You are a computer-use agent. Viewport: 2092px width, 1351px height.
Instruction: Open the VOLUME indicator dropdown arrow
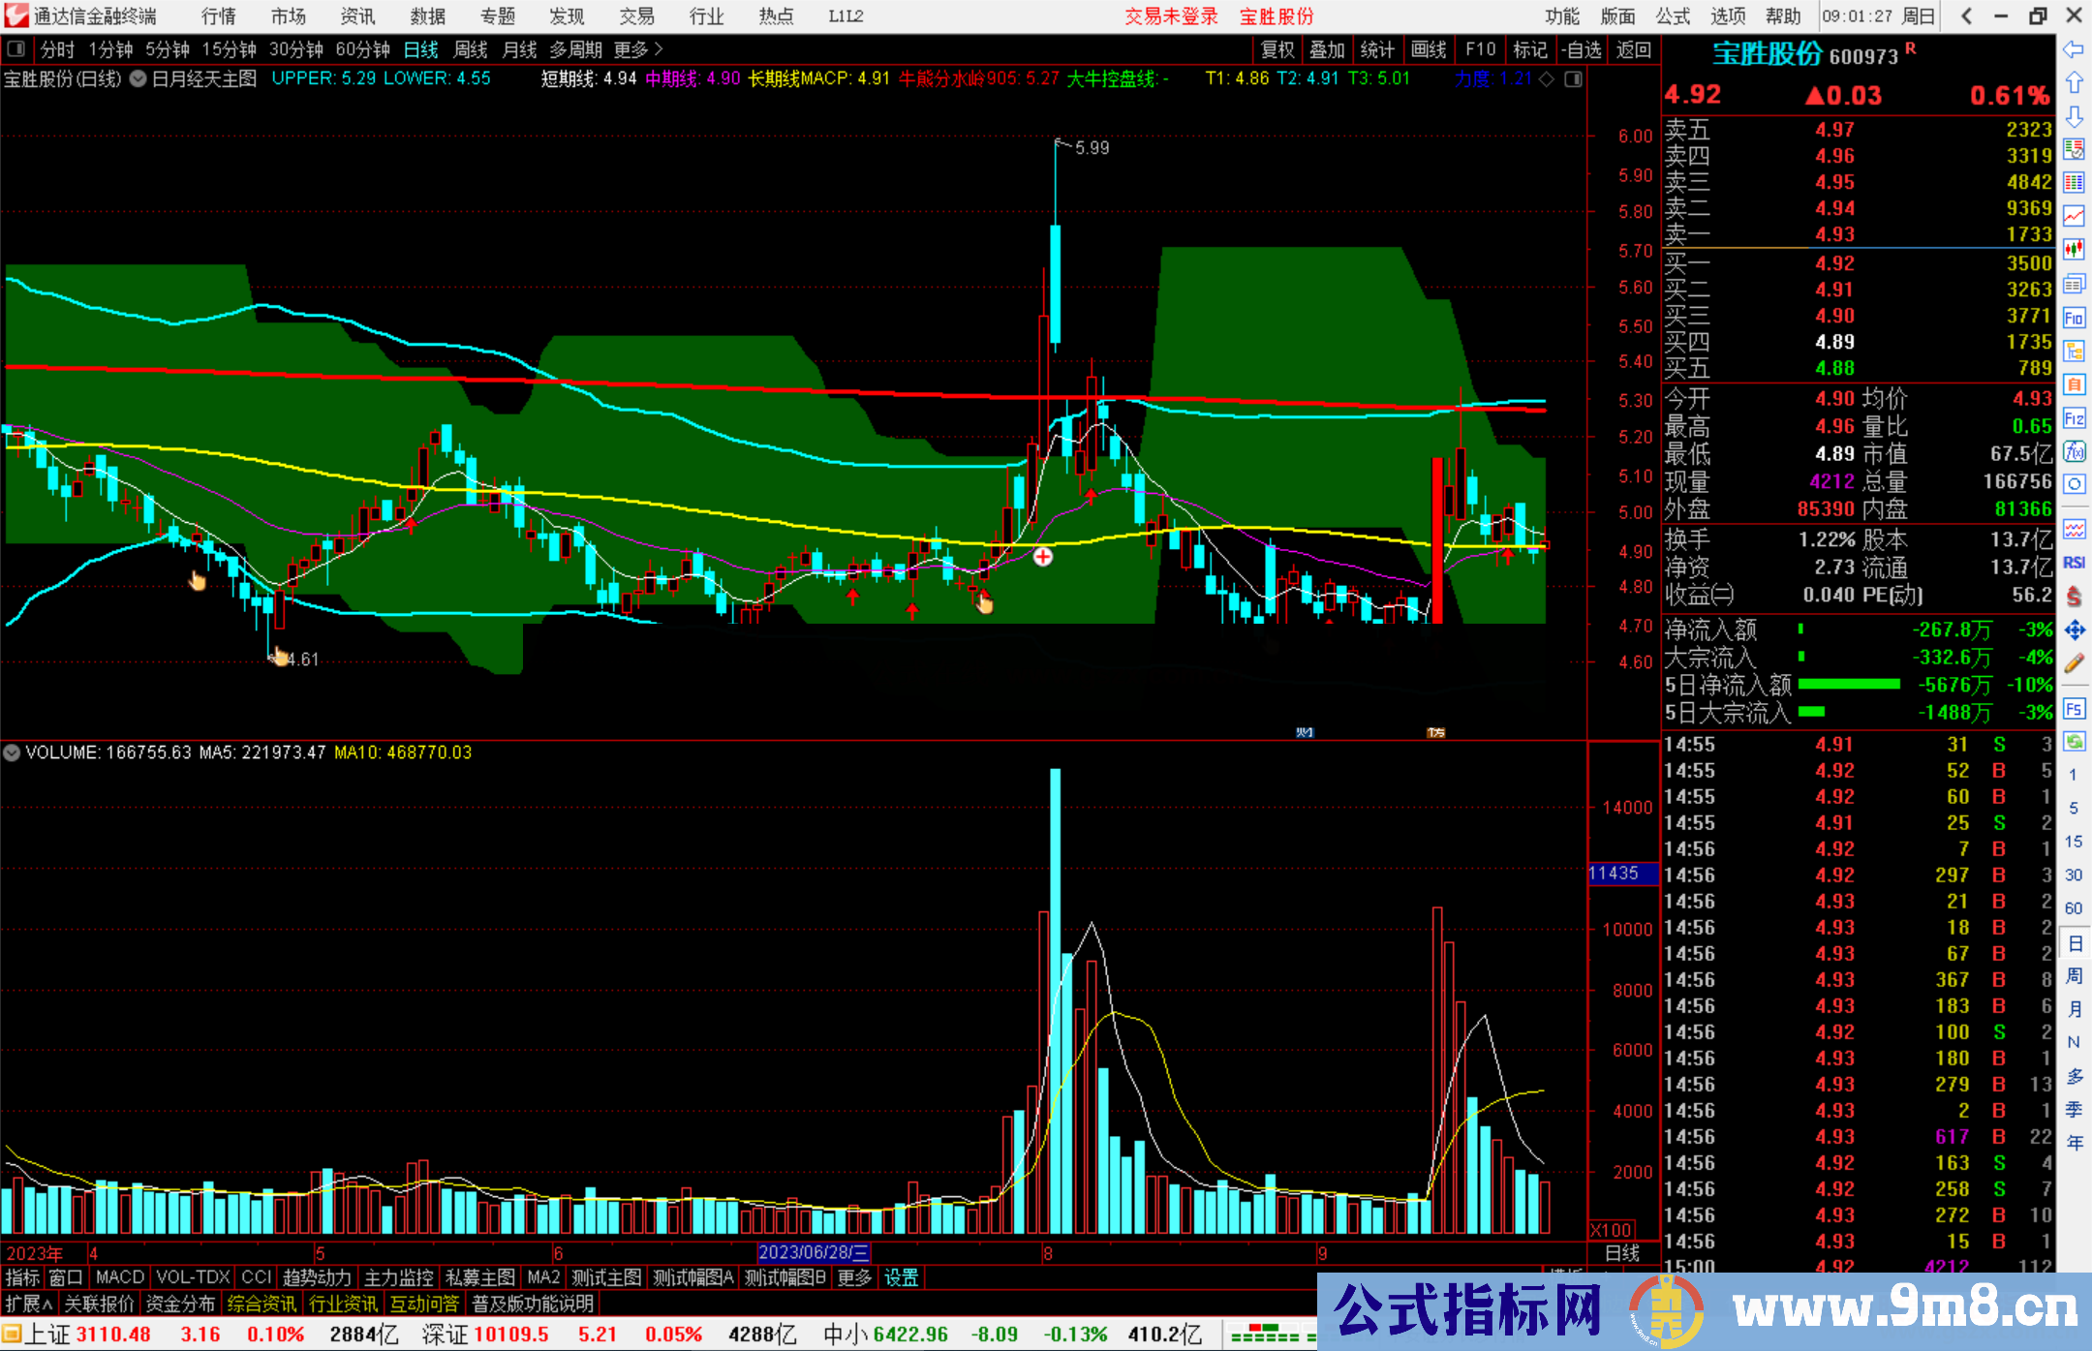click(13, 752)
